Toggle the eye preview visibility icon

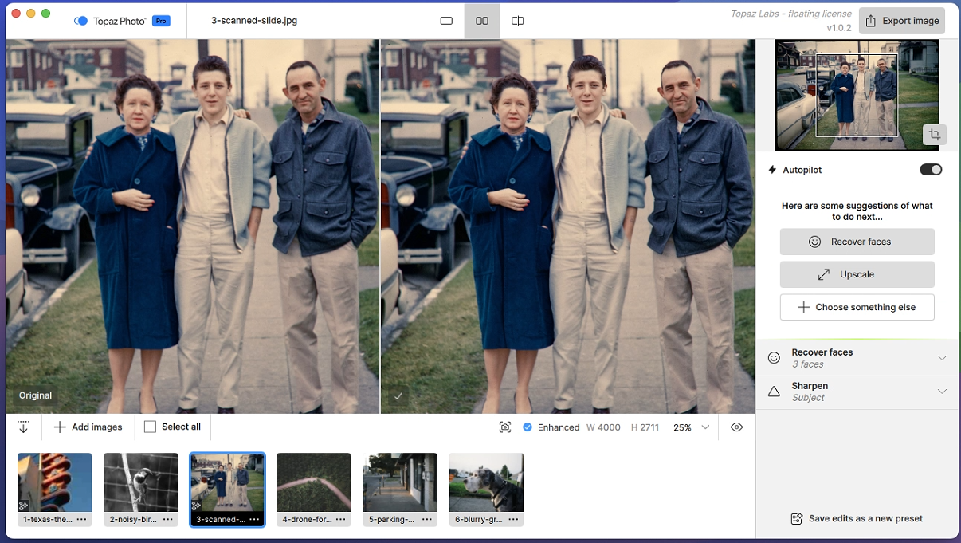[736, 427]
